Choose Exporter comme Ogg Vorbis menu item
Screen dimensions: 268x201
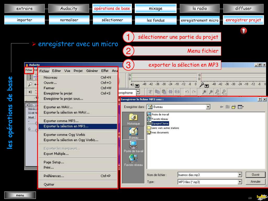click(78, 135)
